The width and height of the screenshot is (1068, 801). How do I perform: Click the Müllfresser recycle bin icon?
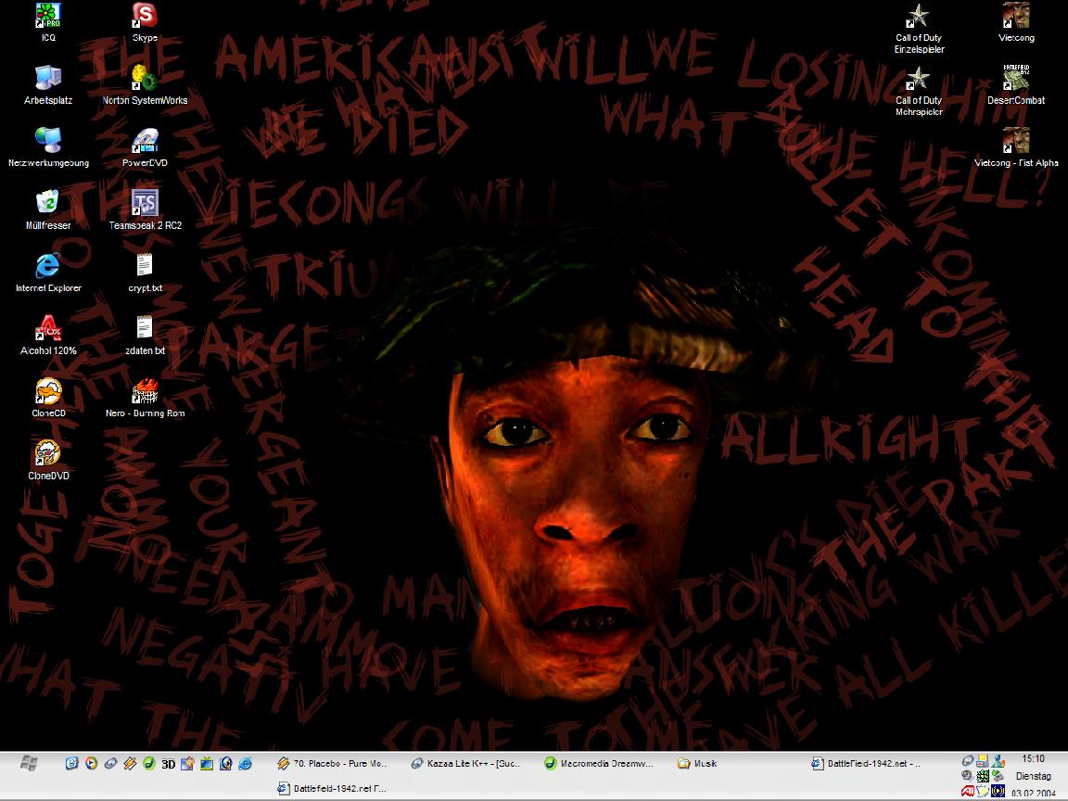(48, 202)
